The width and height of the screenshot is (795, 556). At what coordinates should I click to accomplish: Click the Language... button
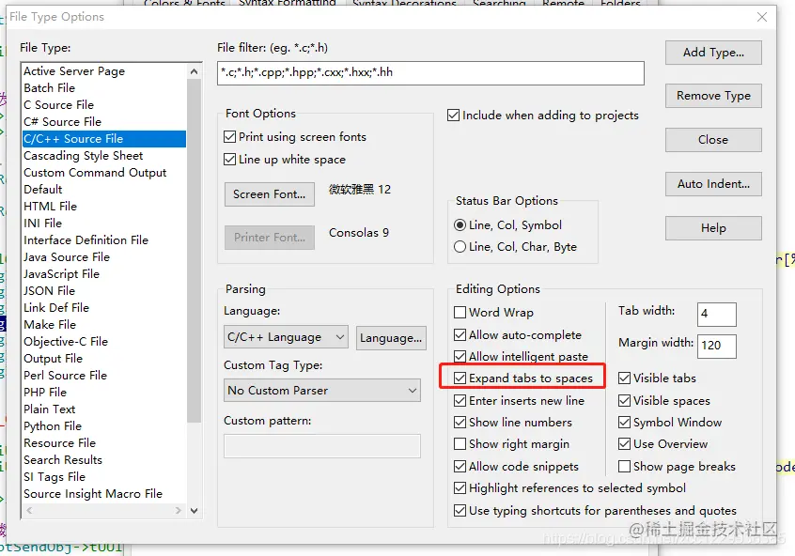[391, 338]
